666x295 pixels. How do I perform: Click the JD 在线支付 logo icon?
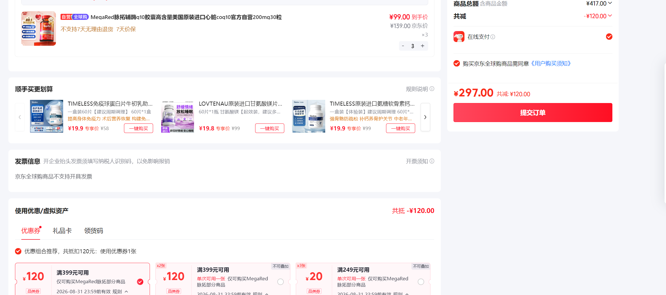(x=459, y=37)
